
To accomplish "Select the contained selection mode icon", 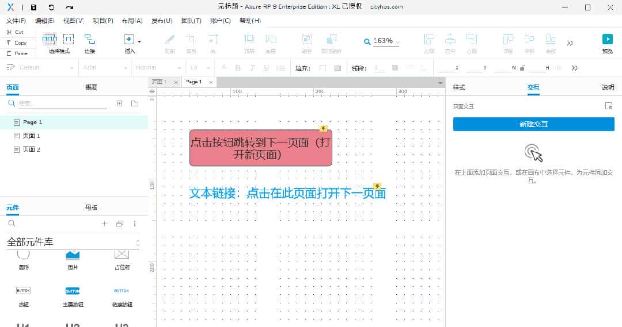I will click(x=69, y=39).
